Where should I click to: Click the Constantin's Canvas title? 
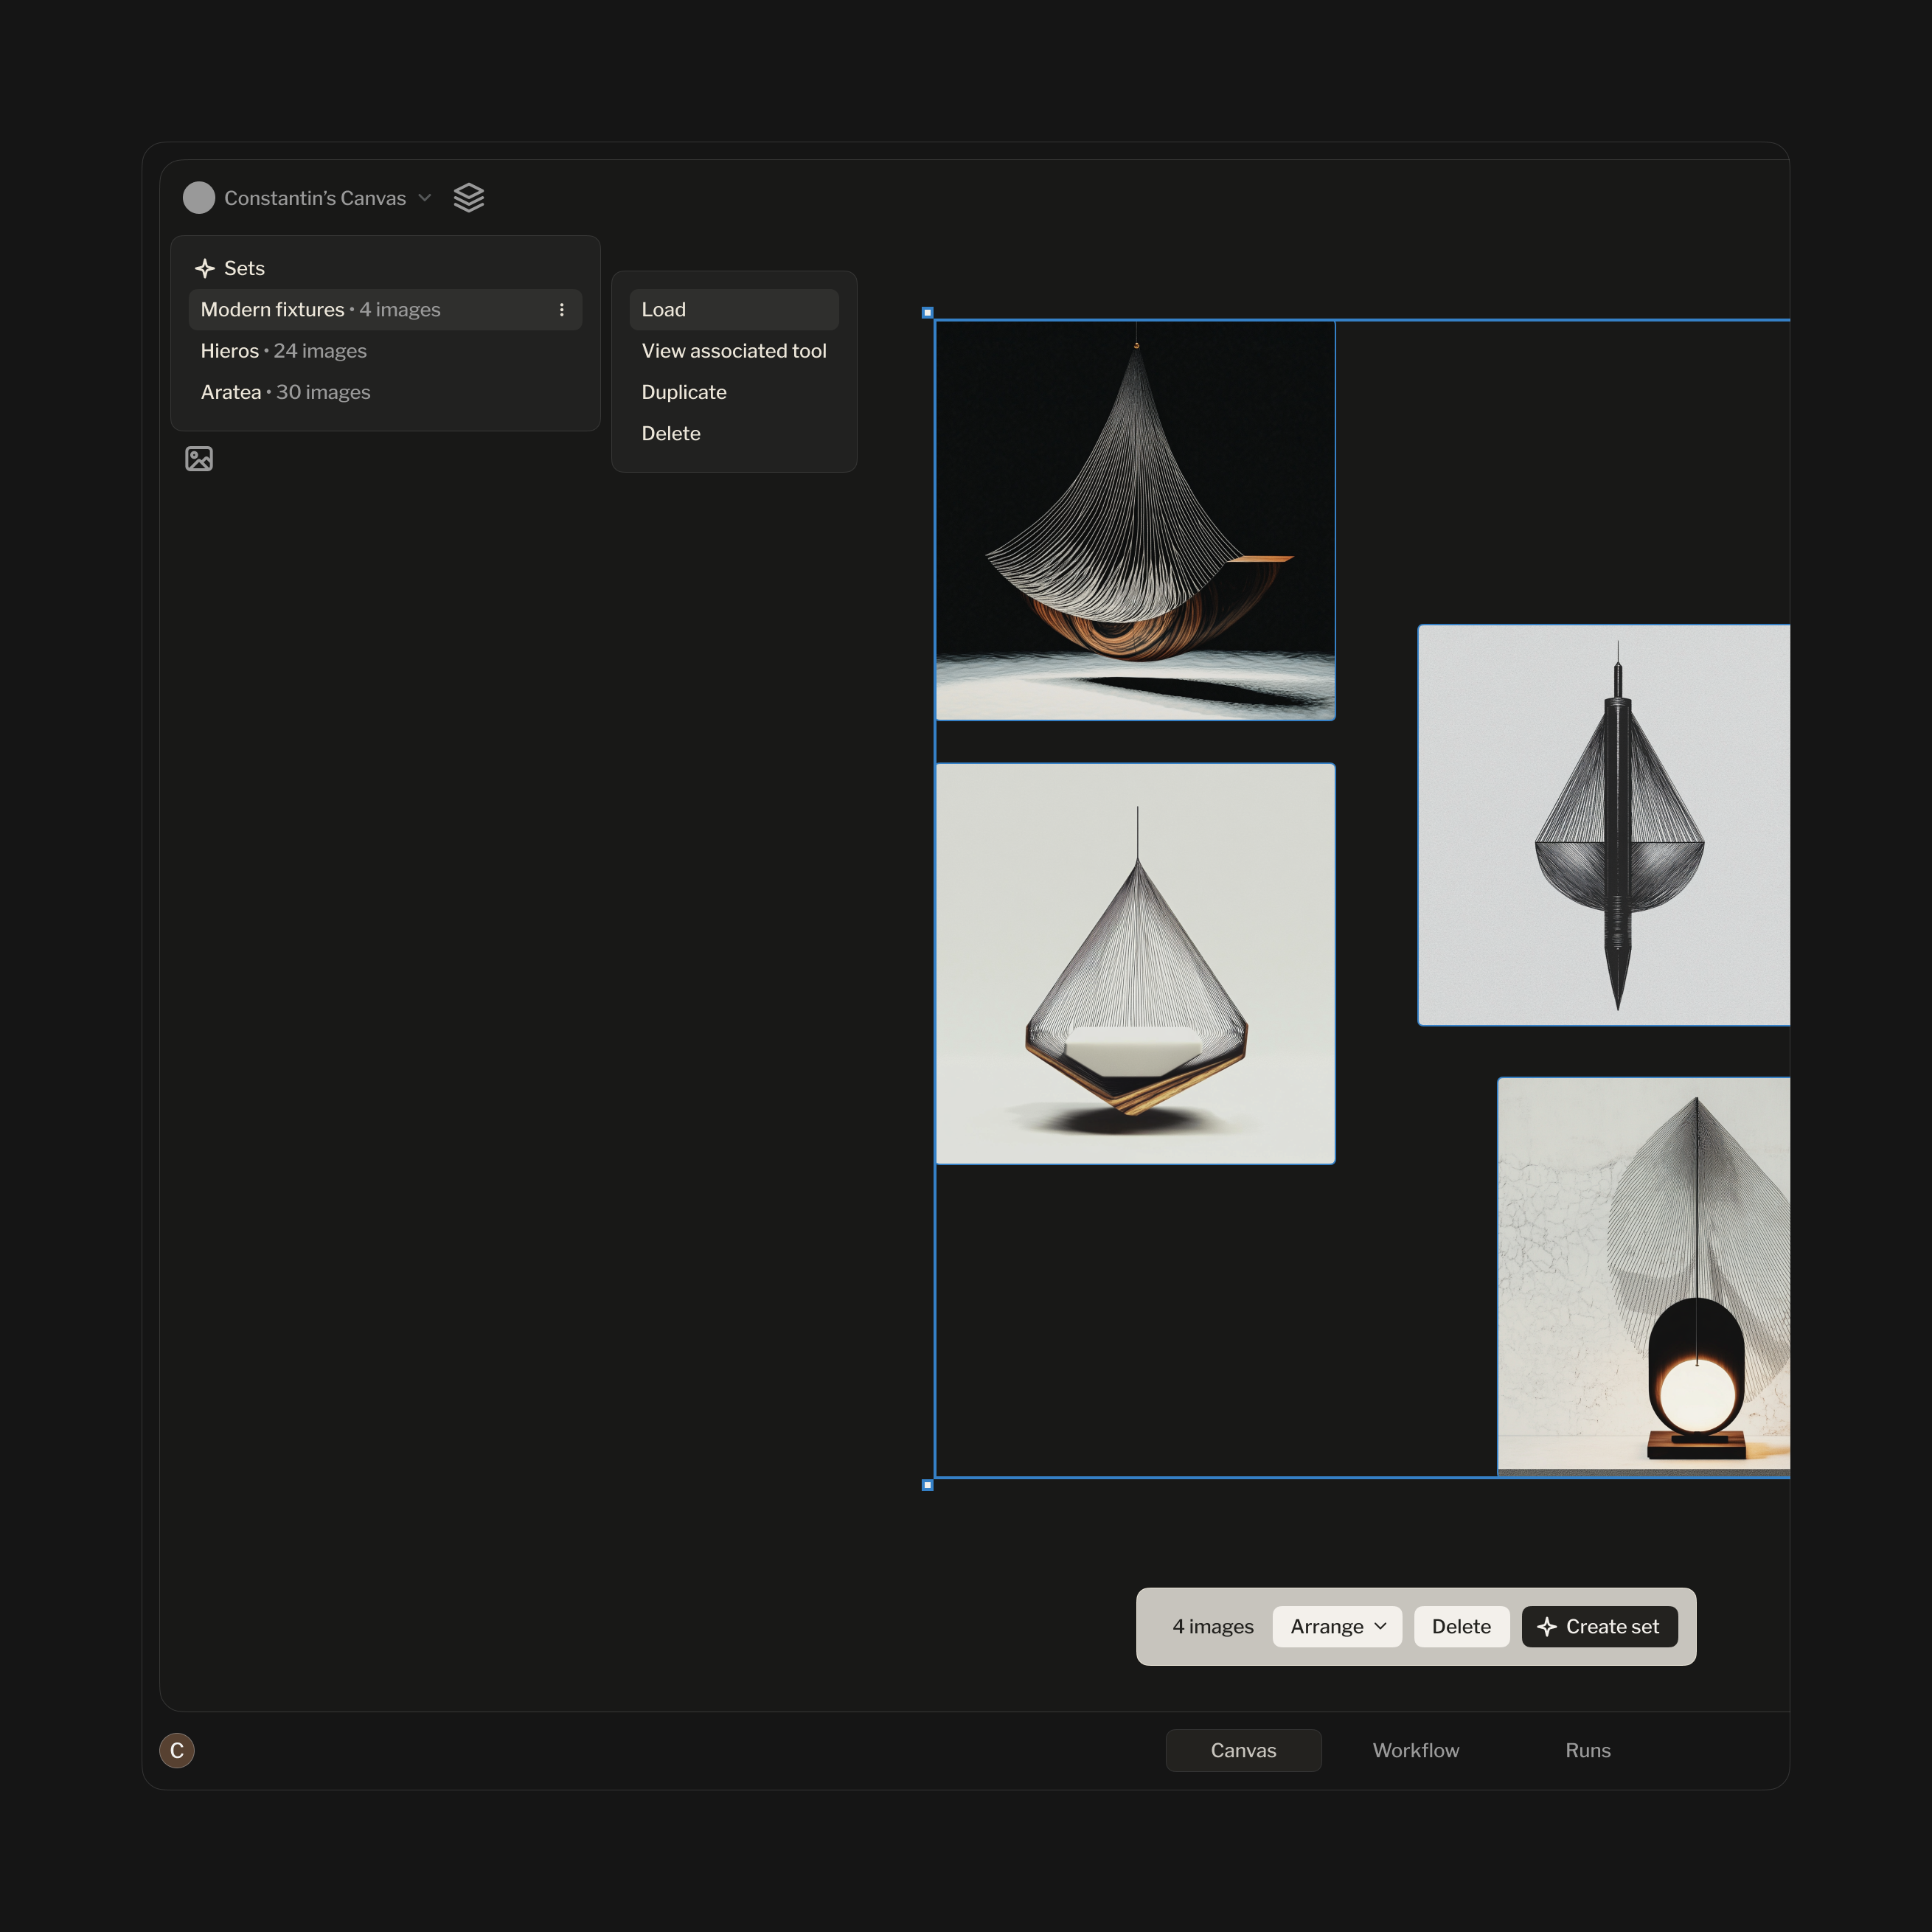(x=315, y=198)
